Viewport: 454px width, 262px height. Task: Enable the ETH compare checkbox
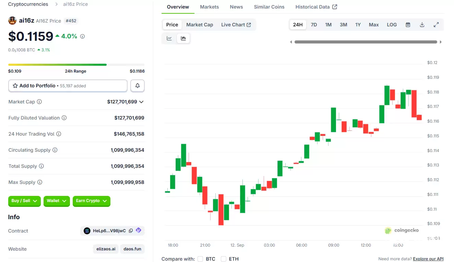tap(224, 259)
